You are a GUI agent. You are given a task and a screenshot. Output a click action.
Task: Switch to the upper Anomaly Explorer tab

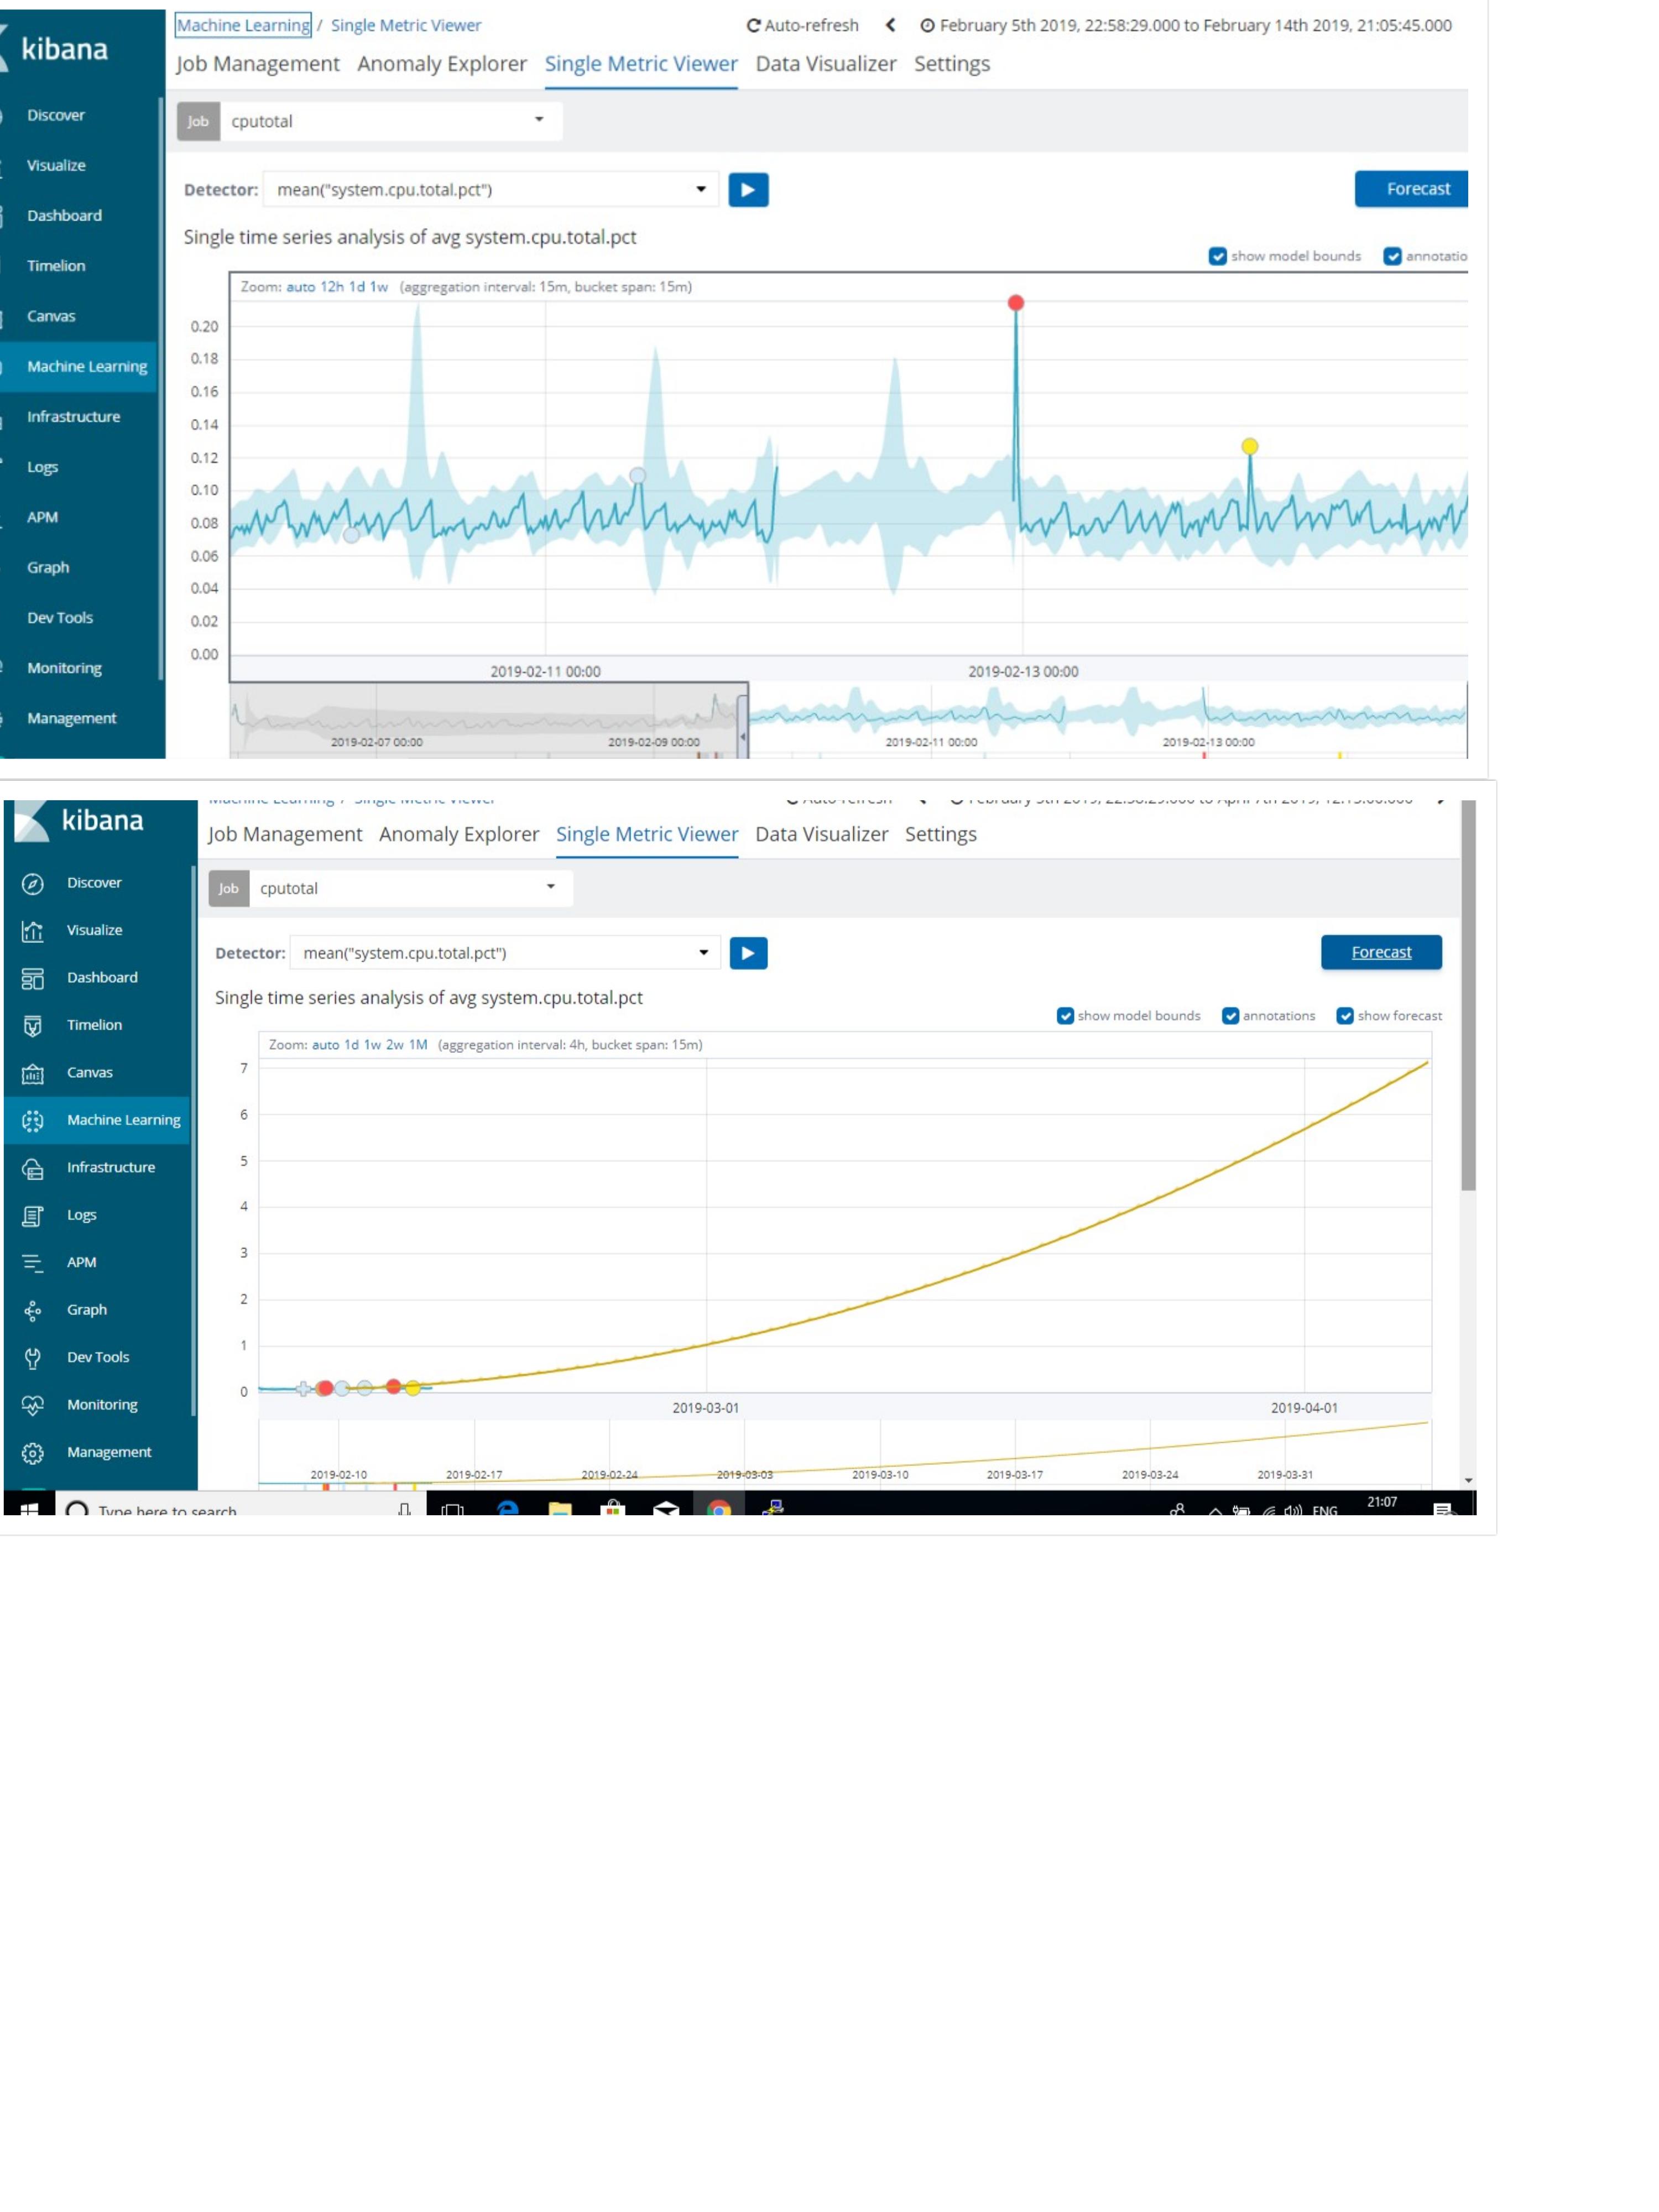(x=441, y=64)
